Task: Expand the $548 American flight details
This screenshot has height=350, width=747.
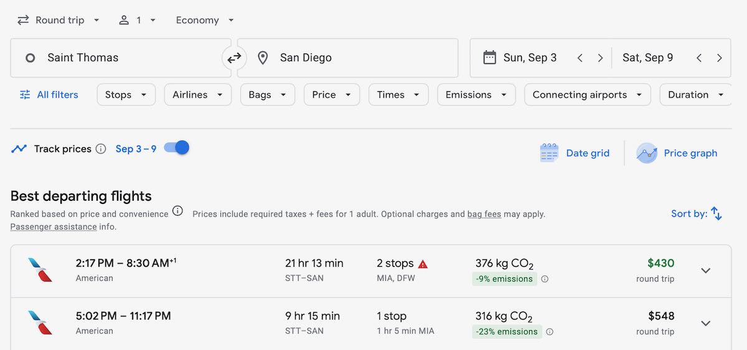Action: 705,323
